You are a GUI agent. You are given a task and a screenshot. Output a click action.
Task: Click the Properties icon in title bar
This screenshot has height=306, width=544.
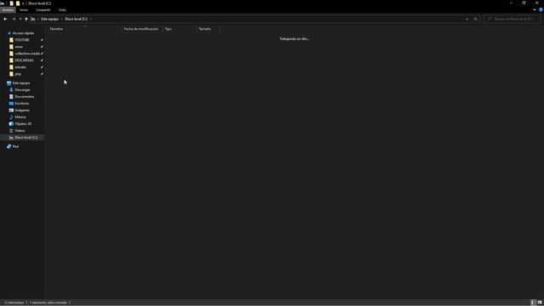[11, 3]
